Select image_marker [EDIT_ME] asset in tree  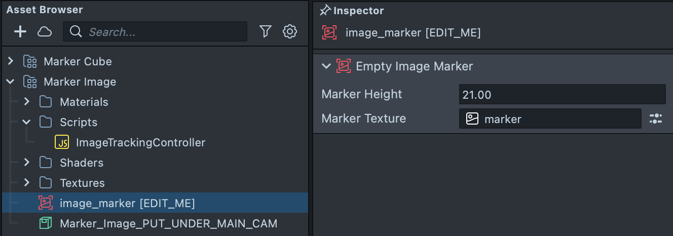point(127,203)
